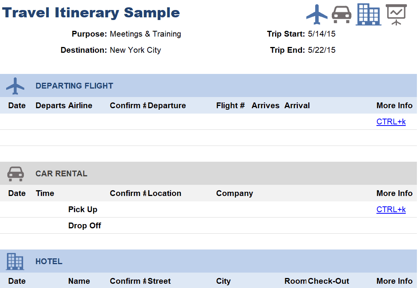The height and width of the screenshot is (288, 420).
Task: Select the Trip Start date 5/14/15
Action: pyautogui.click(x=321, y=34)
